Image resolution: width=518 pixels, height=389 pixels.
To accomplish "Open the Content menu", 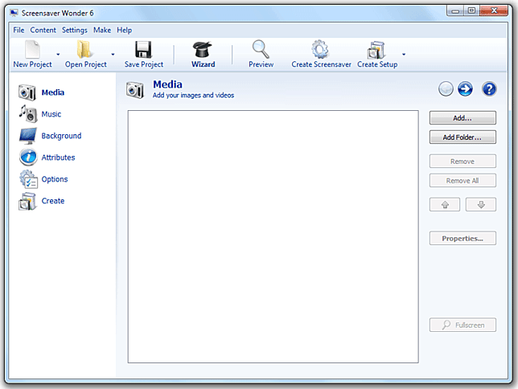I will coord(43,30).
